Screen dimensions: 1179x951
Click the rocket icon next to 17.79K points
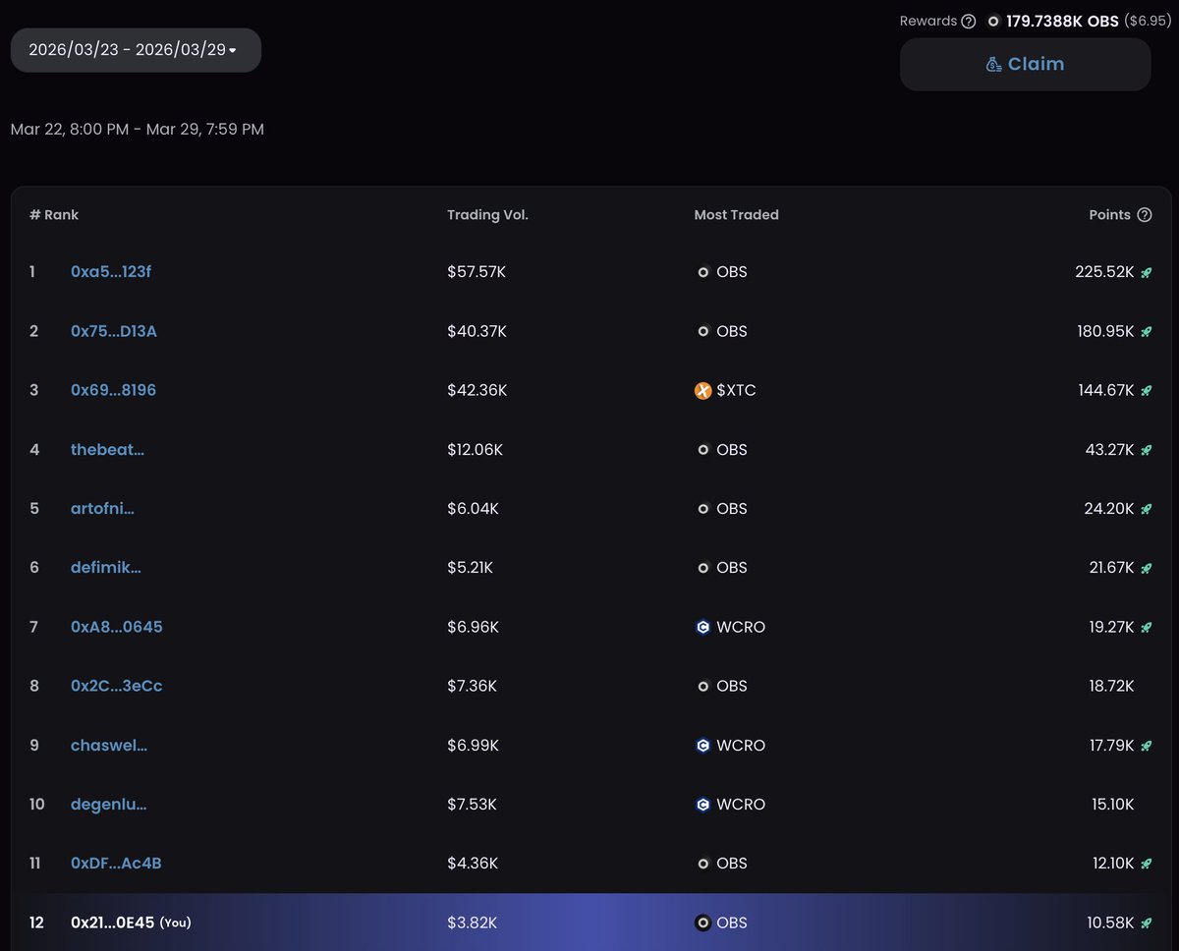1146,745
